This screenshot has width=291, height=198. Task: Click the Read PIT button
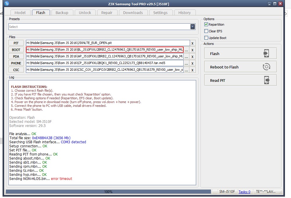(240, 80)
